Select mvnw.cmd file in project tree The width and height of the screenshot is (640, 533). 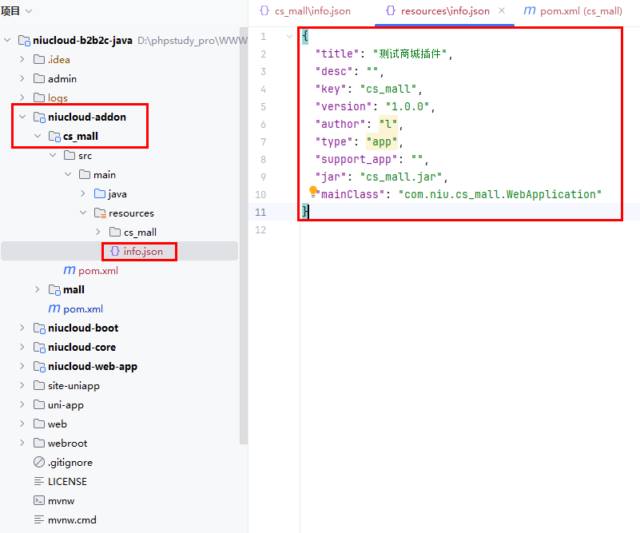click(x=71, y=520)
